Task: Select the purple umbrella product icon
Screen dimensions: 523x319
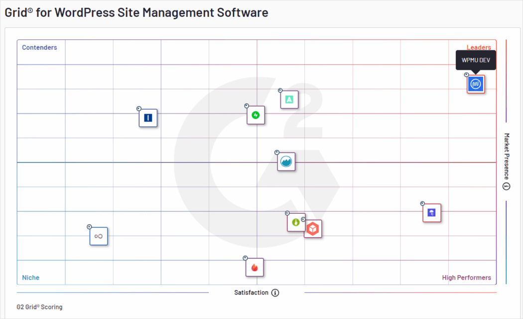Action: coord(432,213)
